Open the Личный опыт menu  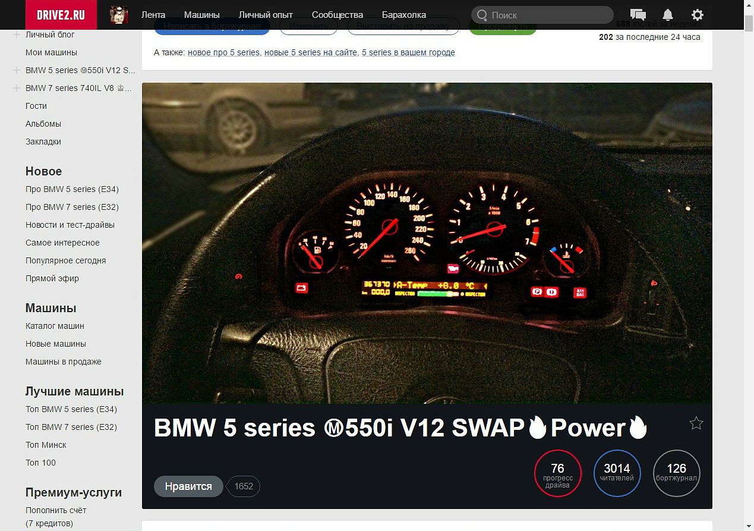click(x=266, y=15)
